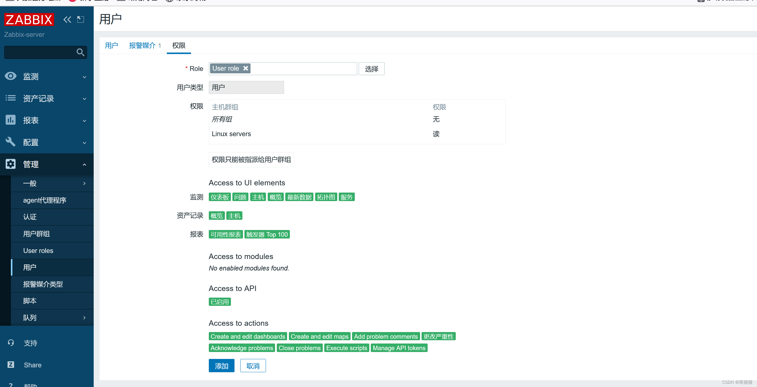Switch to the 报警媒介 tab
757x387 pixels.
tap(142, 46)
